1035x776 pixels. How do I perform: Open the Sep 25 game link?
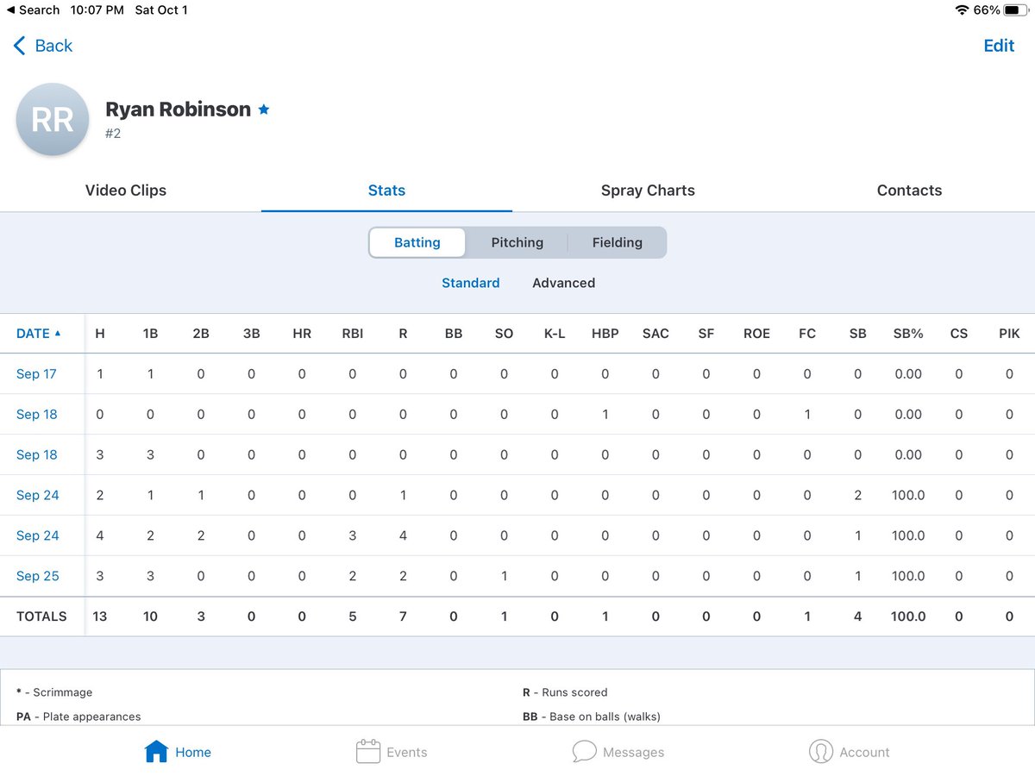(38, 577)
